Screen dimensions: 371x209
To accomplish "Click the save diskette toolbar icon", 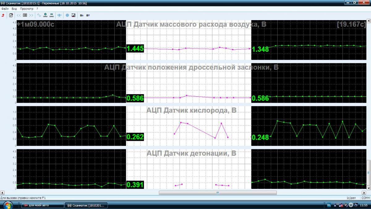I will 73,15.
